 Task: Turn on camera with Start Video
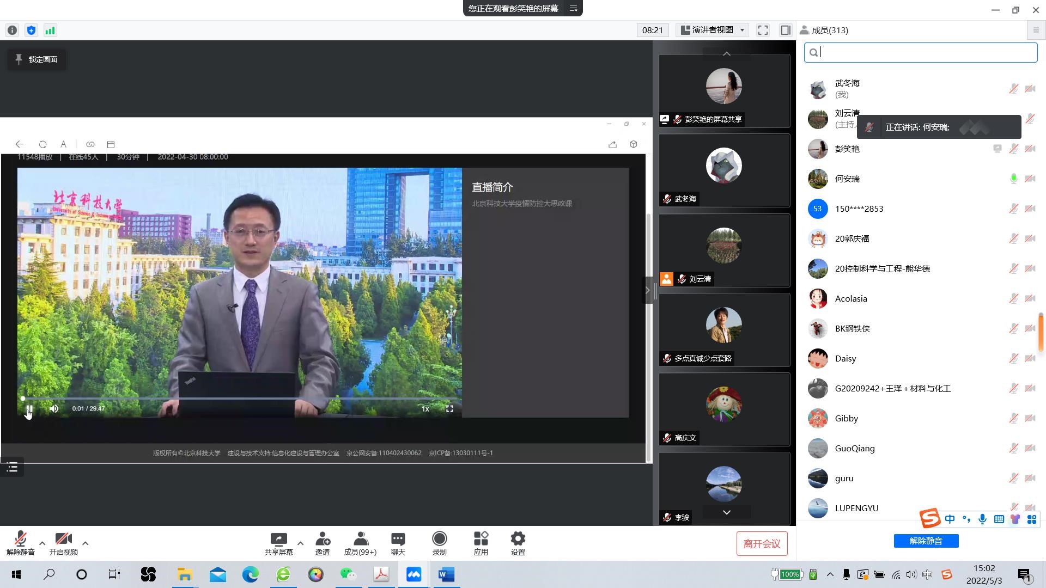[x=63, y=540]
